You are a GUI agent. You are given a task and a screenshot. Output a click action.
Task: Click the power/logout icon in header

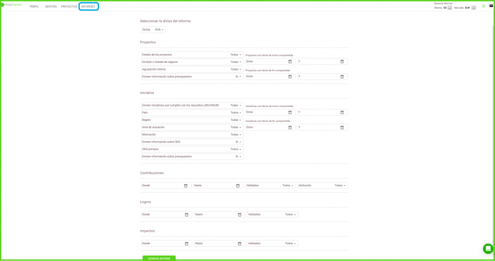(x=484, y=6)
